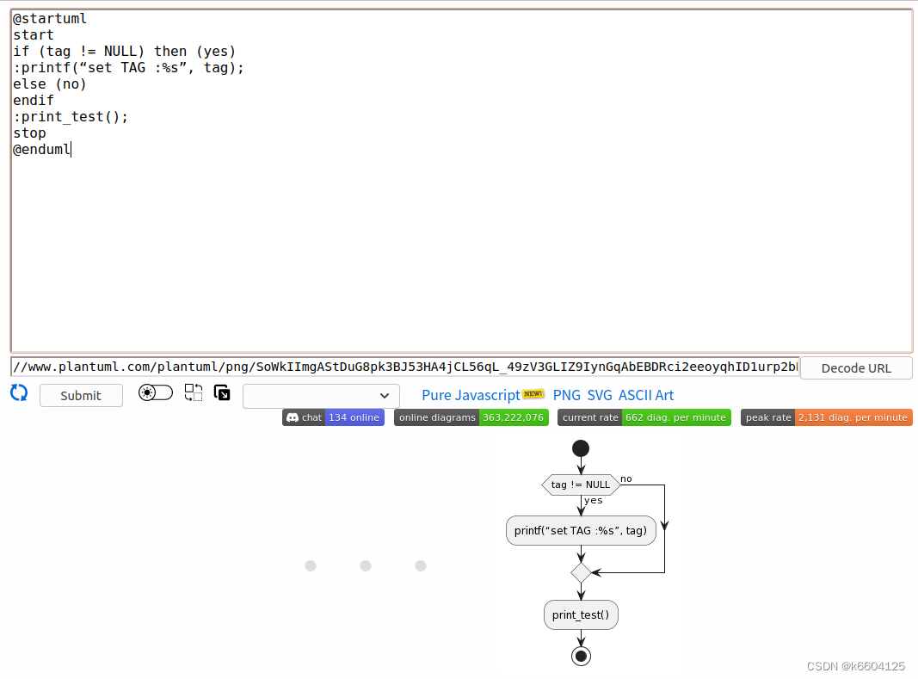Click the refresh diagram icon
The width and height of the screenshot is (918, 679).
coord(19,392)
